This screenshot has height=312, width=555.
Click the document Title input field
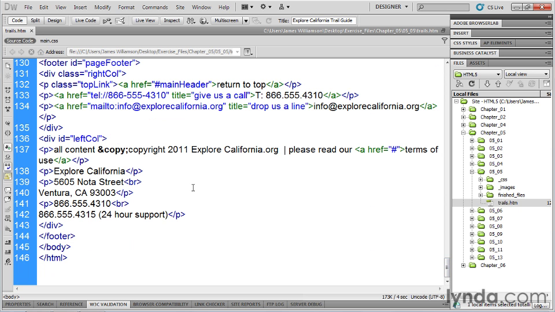(x=324, y=21)
